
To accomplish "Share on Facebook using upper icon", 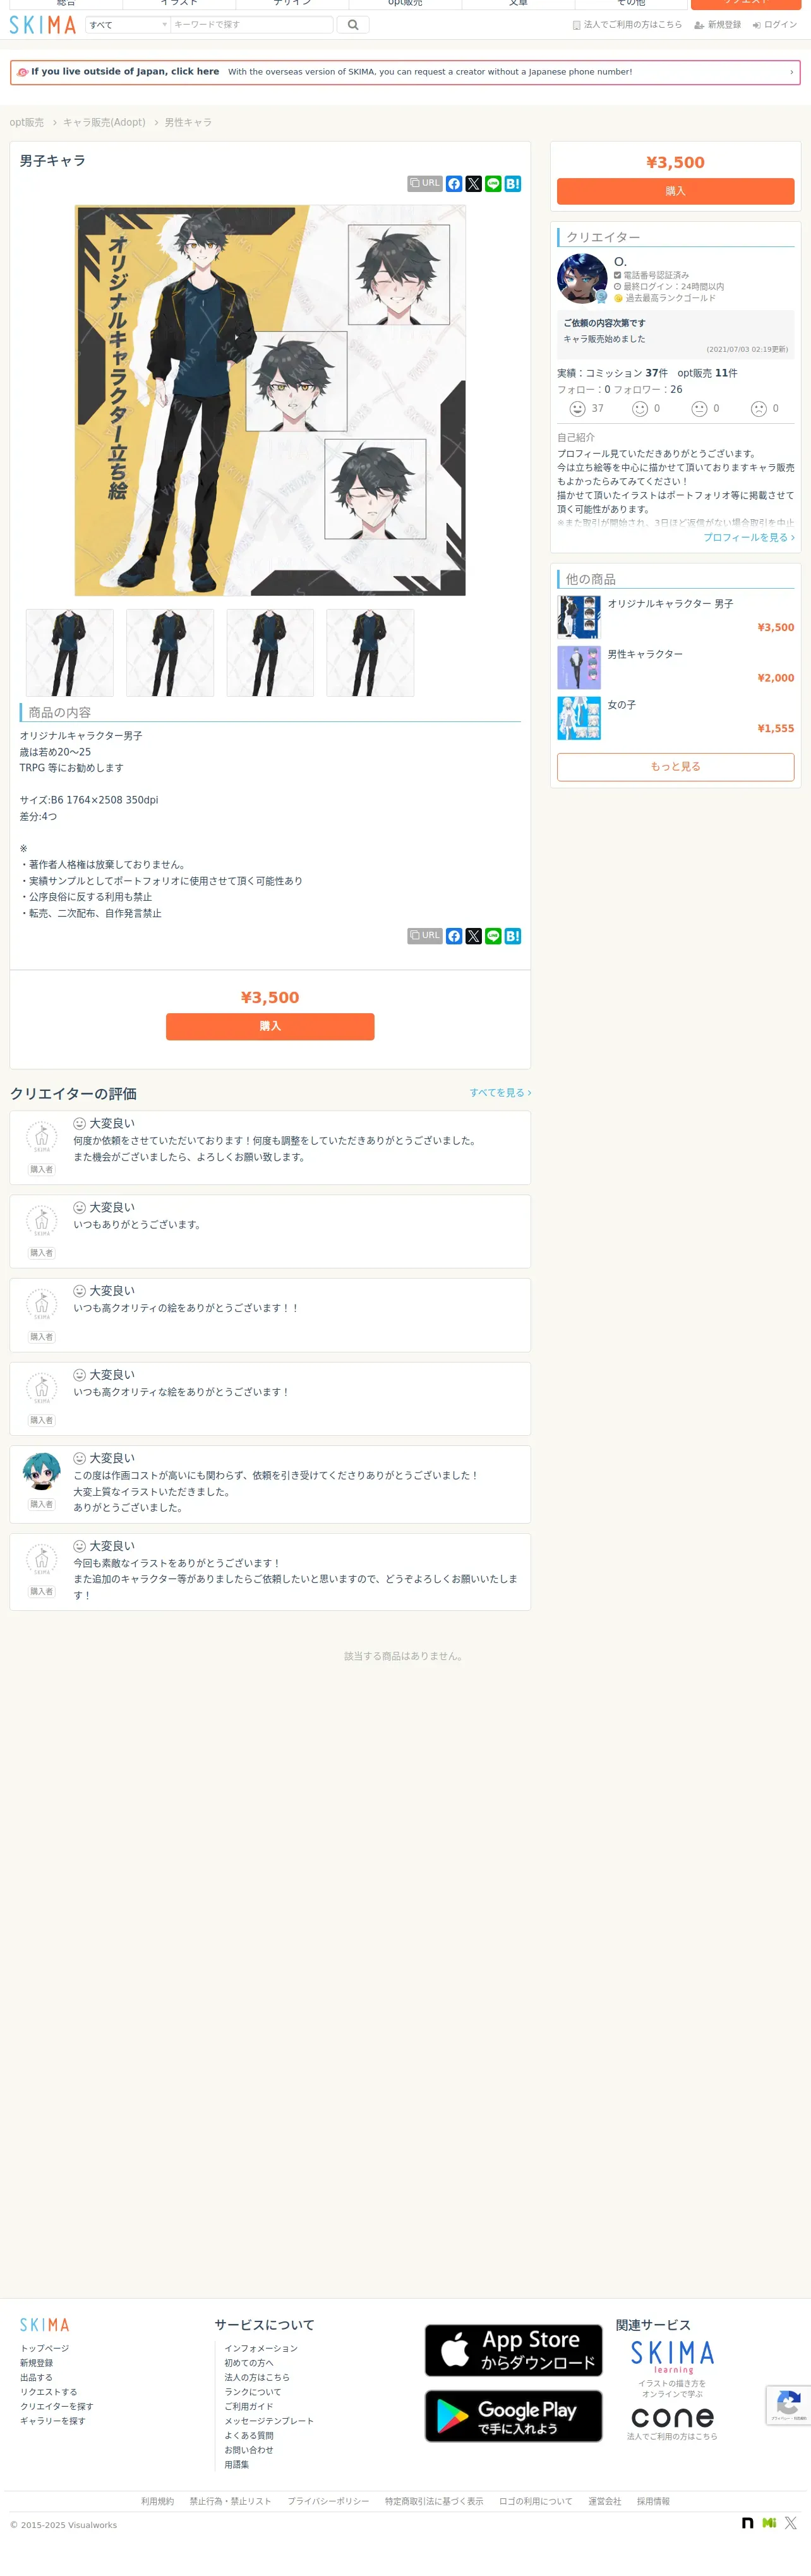I will pos(454,184).
